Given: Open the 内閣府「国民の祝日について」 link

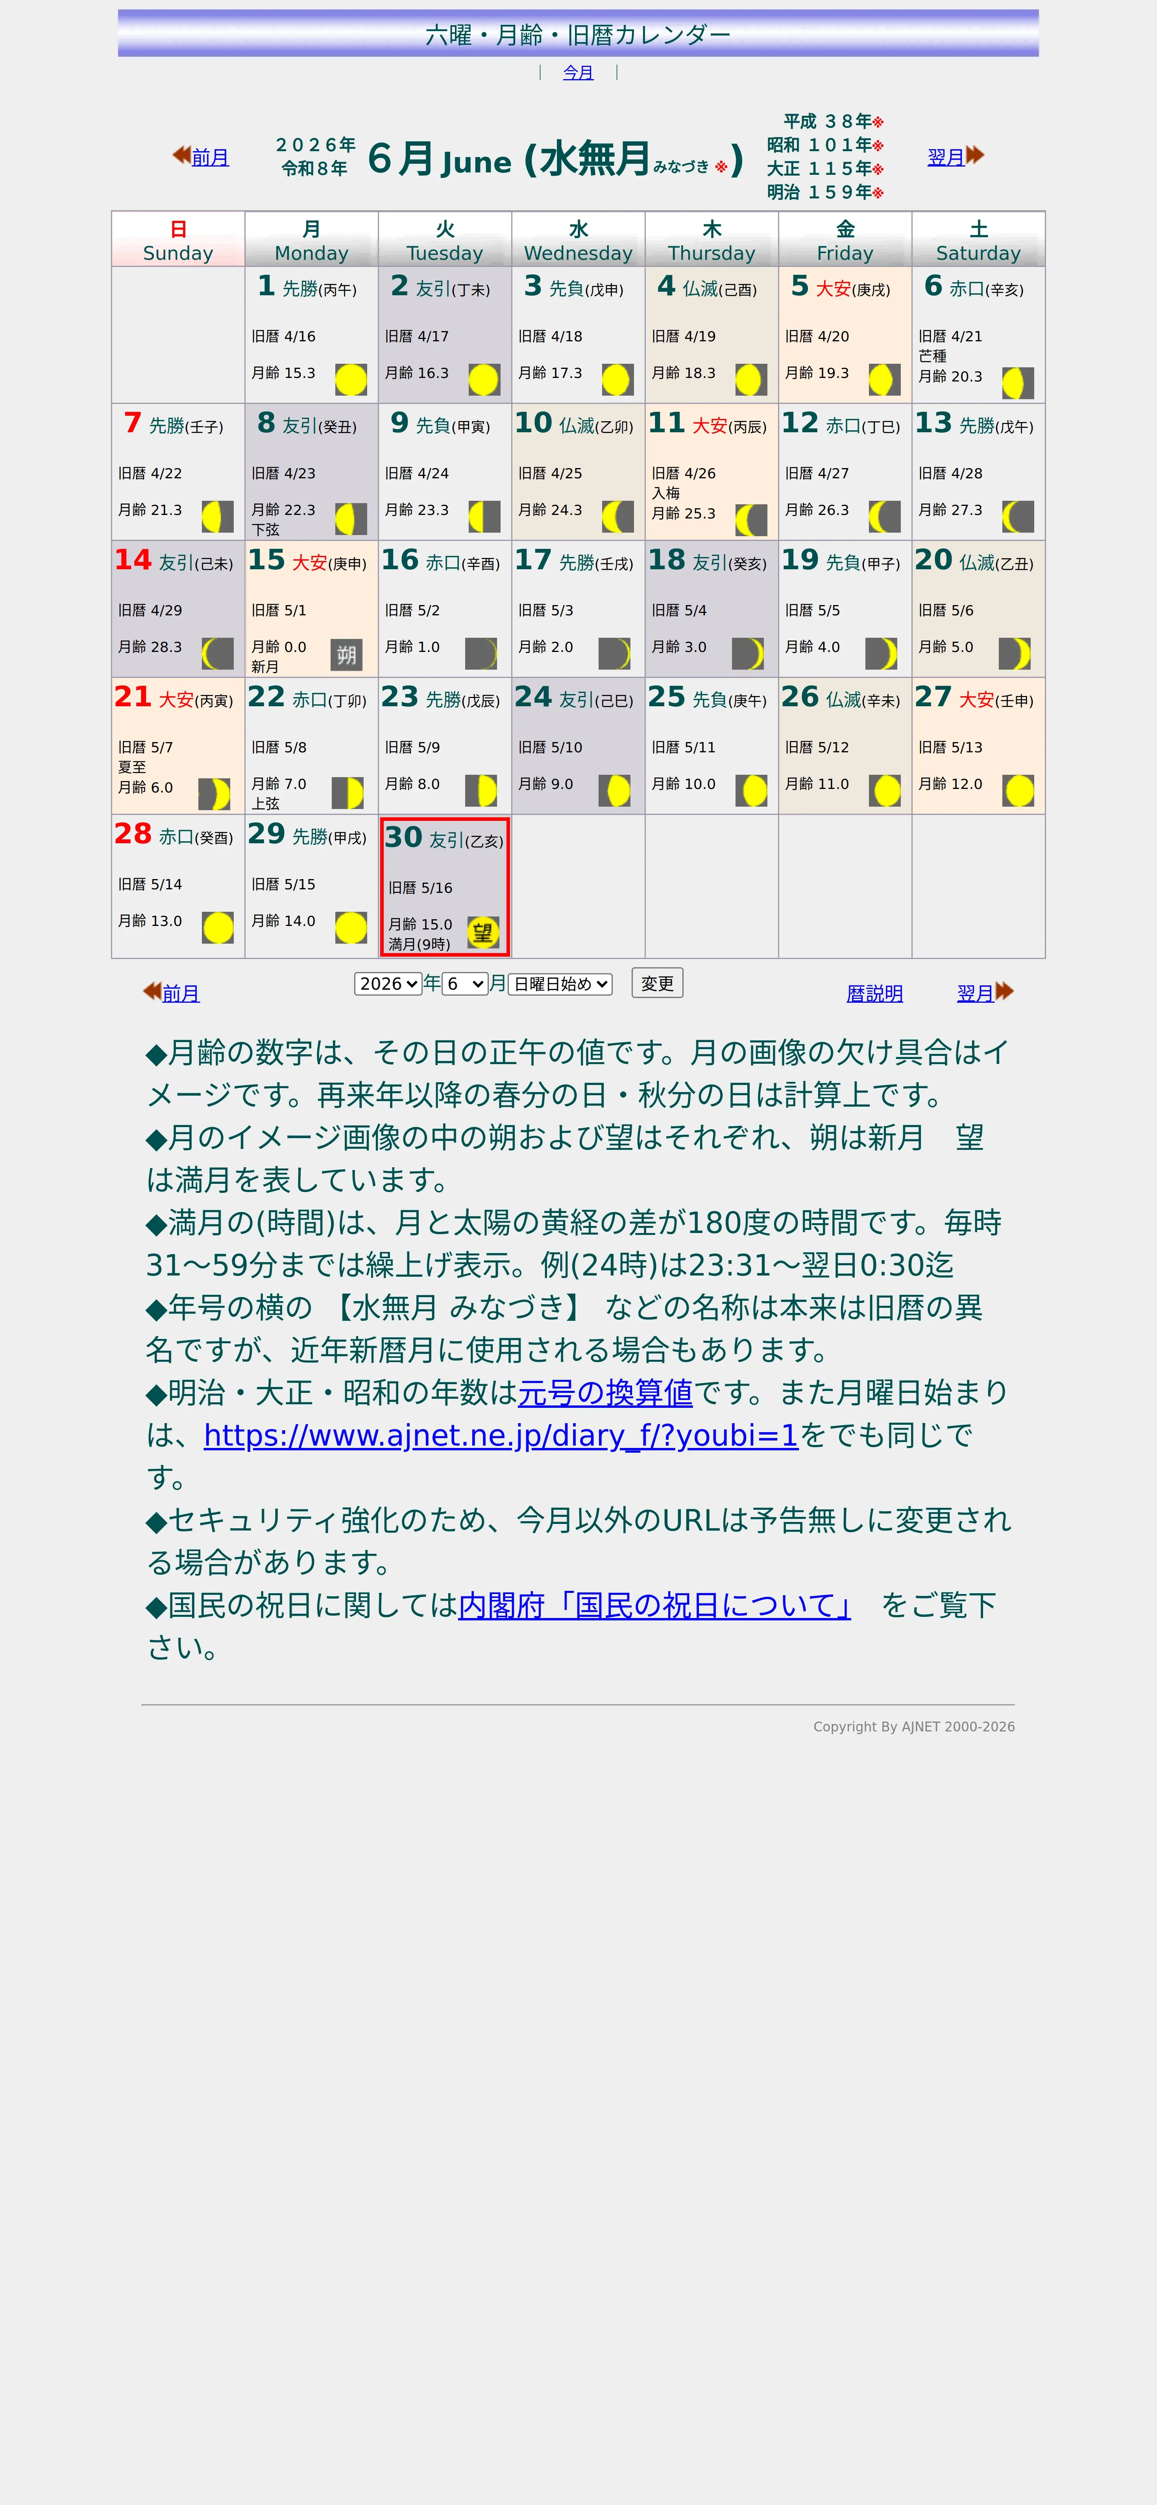Looking at the screenshot, I should coord(654,1605).
